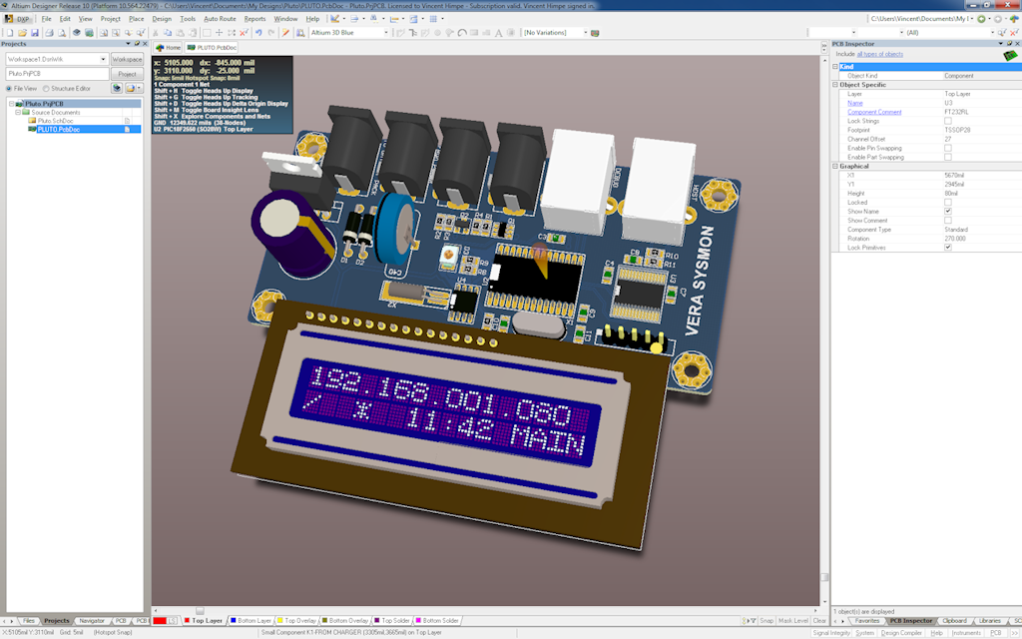The image size is (1022, 639).
Task: Create a new document from the toolbar
Action: click(x=10, y=33)
